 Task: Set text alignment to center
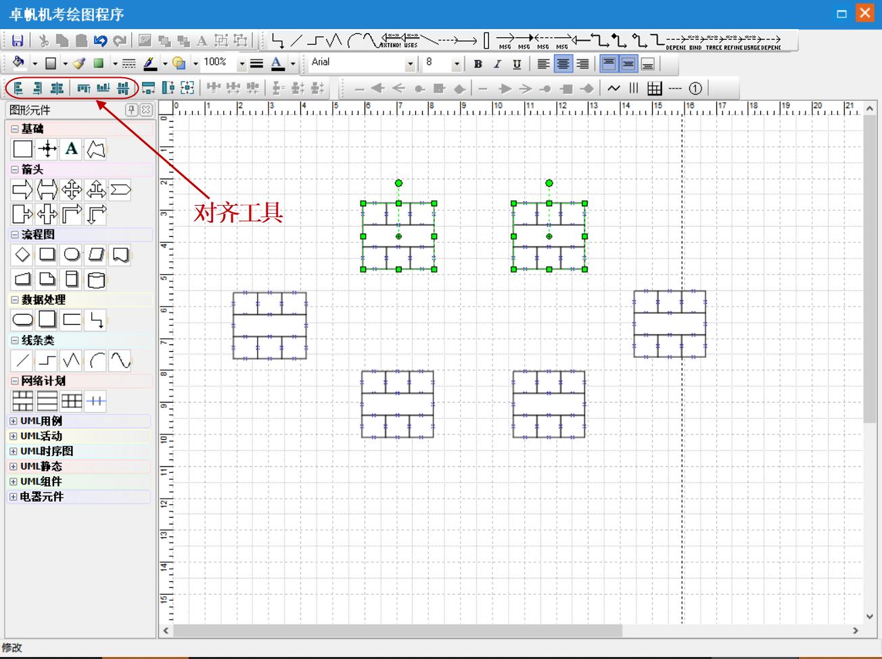click(563, 64)
